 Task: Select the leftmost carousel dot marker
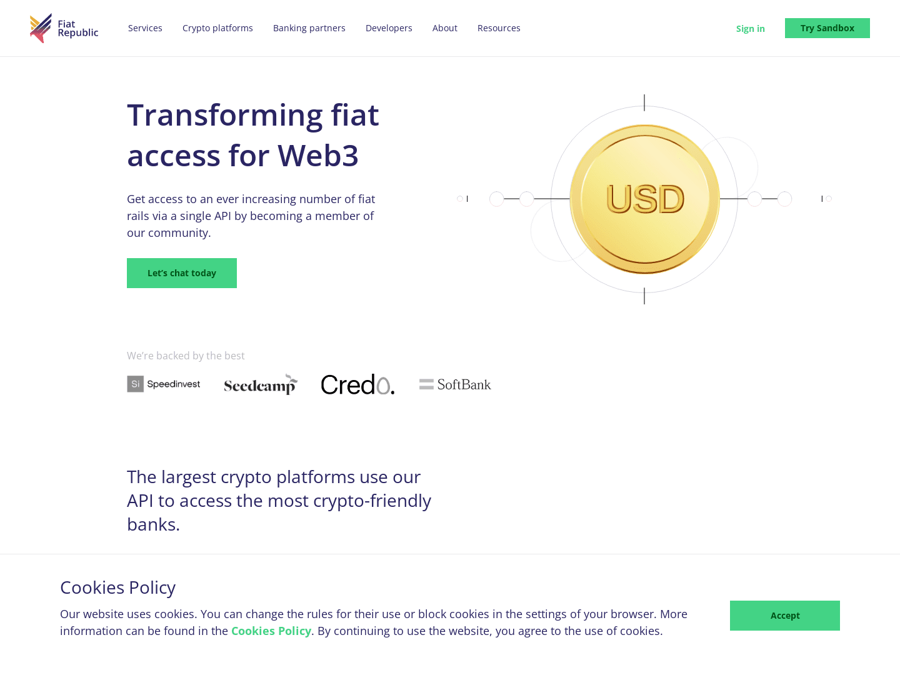click(461, 198)
